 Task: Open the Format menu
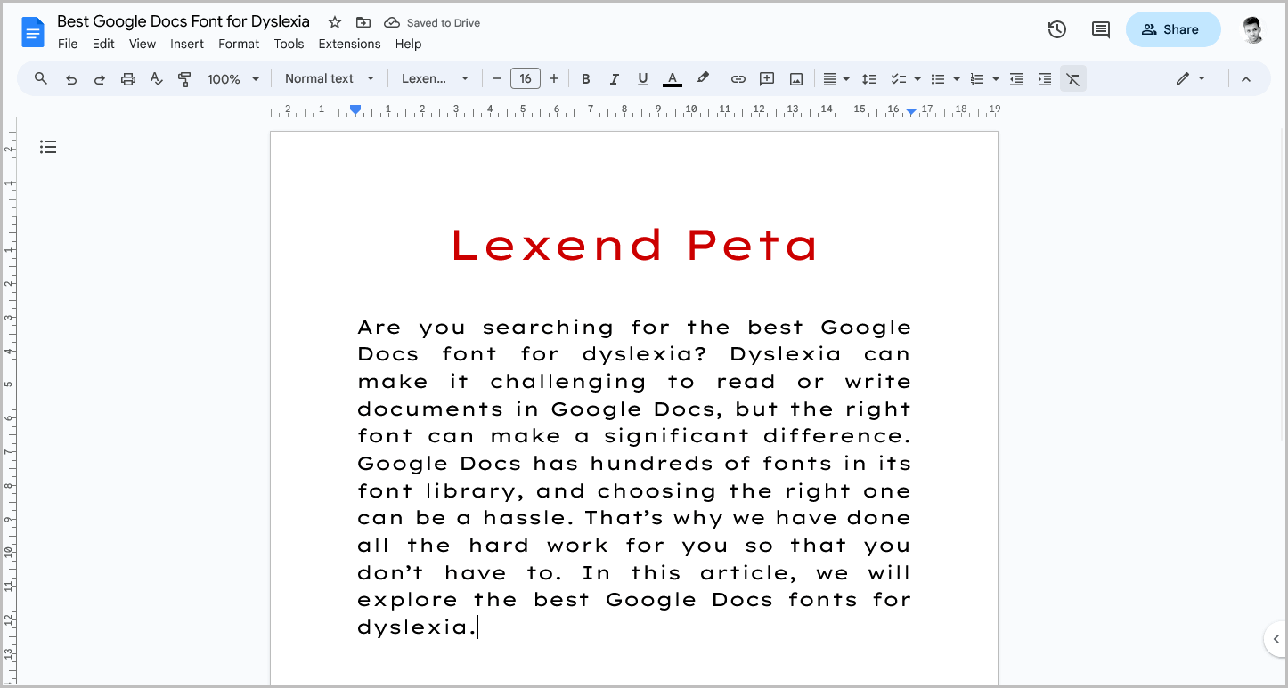pyautogui.click(x=239, y=44)
